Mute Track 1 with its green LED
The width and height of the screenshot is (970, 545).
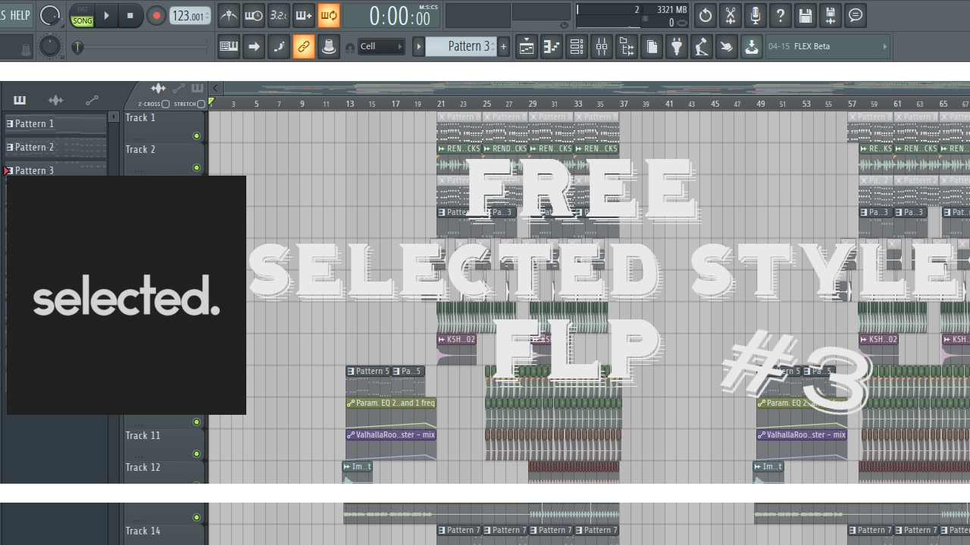196,136
